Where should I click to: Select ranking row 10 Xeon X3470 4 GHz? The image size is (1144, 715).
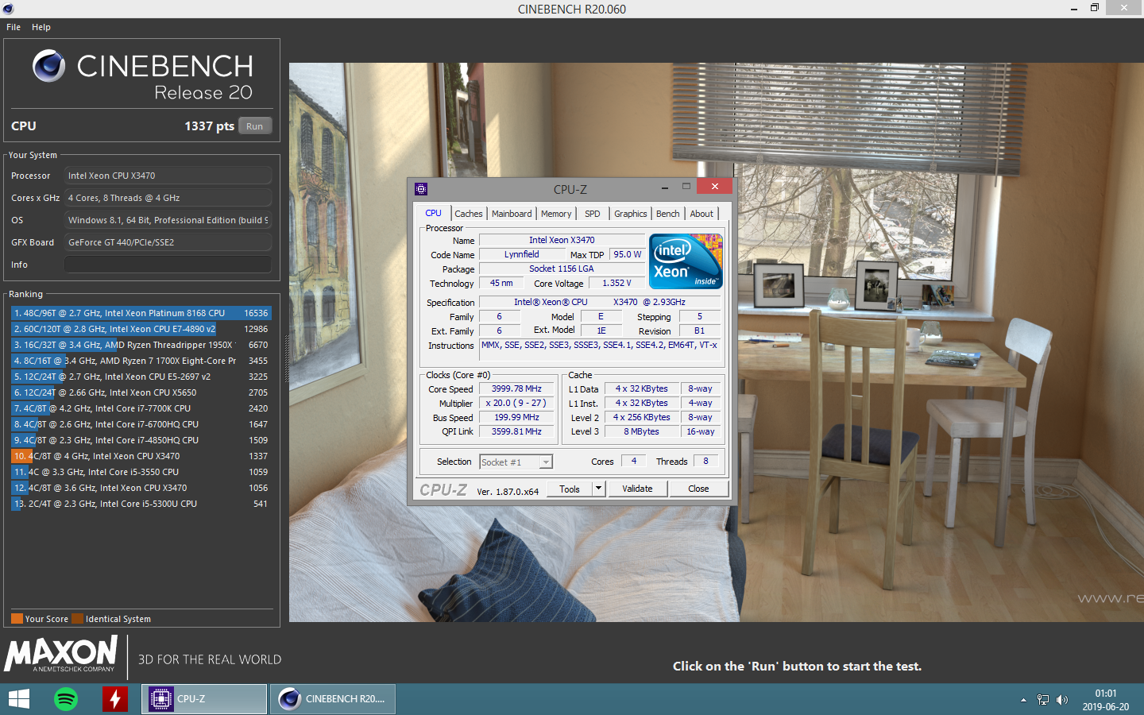point(141,456)
